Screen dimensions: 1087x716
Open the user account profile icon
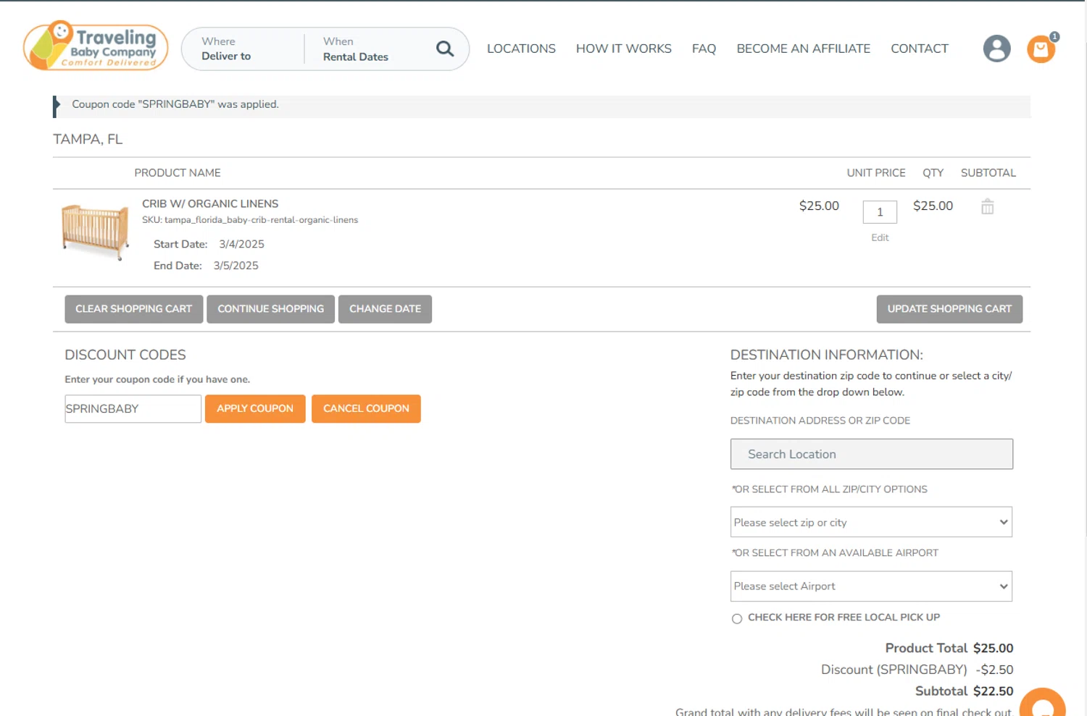point(996,49)
